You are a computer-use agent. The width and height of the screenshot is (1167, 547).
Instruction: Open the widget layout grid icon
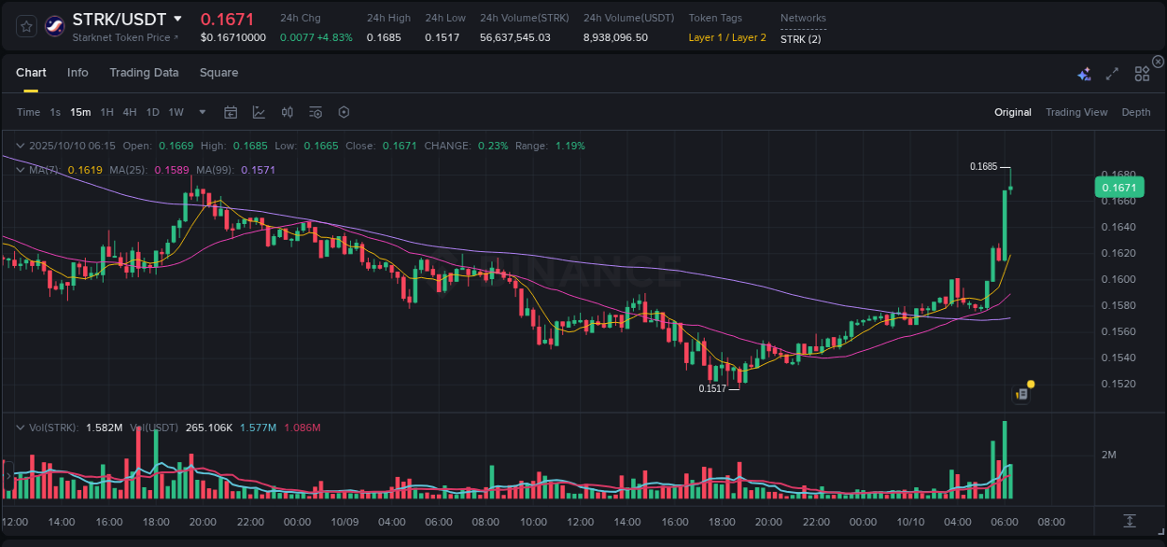[1141, 72]
